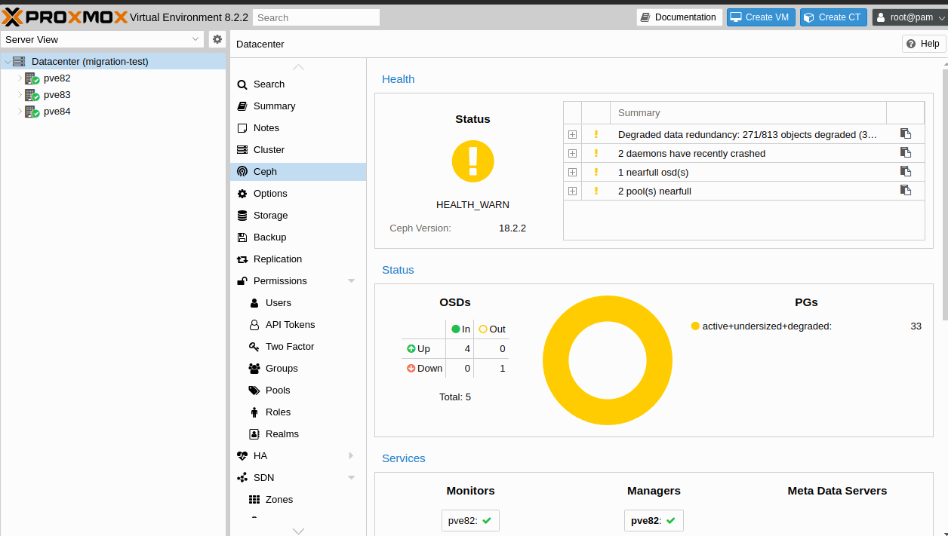
Task: Expand the 2 daemons crashed row
Action: pyautogui.click(x=572, y=153)
